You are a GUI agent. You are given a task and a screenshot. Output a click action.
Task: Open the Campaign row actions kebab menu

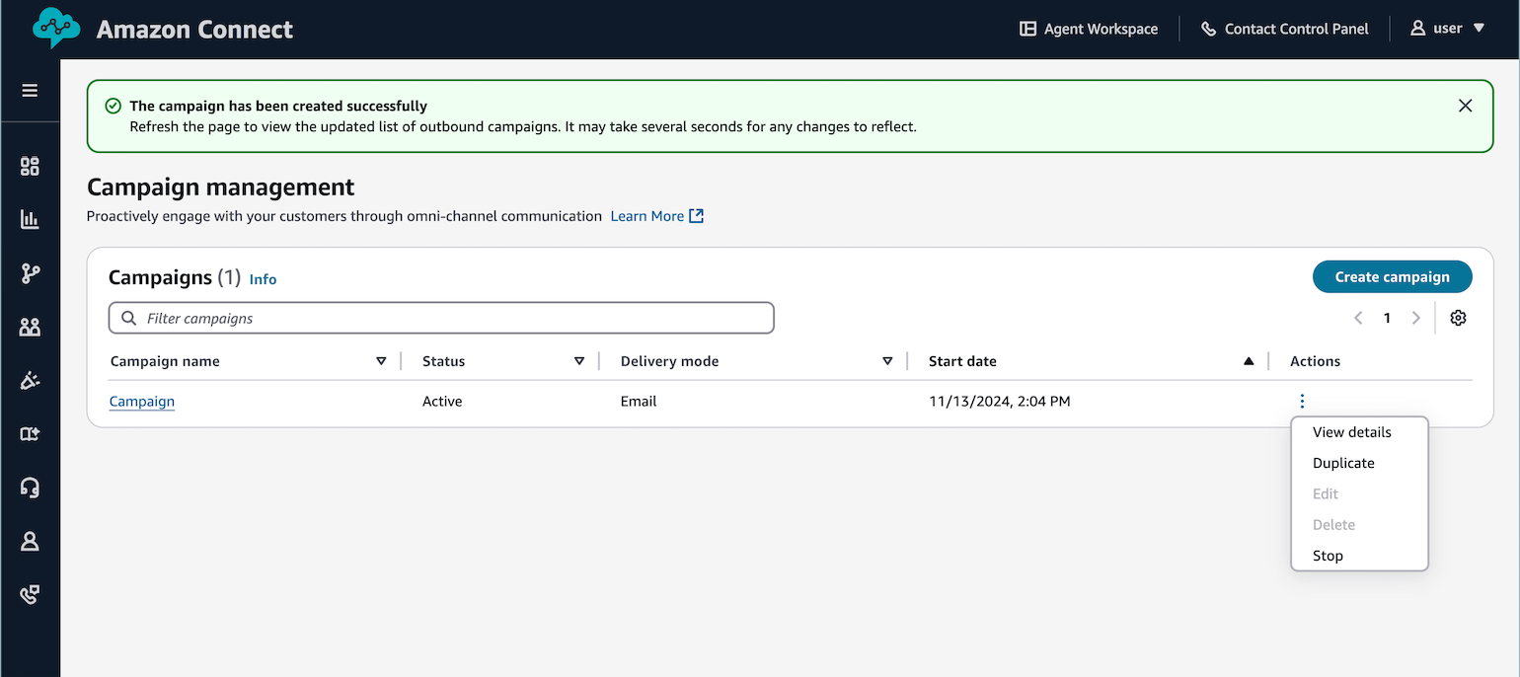1302,401
